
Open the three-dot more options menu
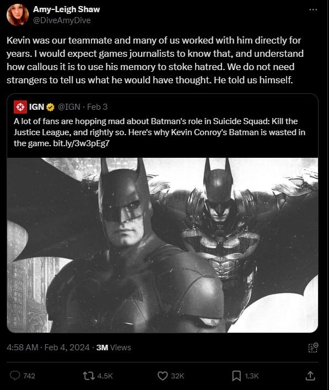(x=313, y=9)
